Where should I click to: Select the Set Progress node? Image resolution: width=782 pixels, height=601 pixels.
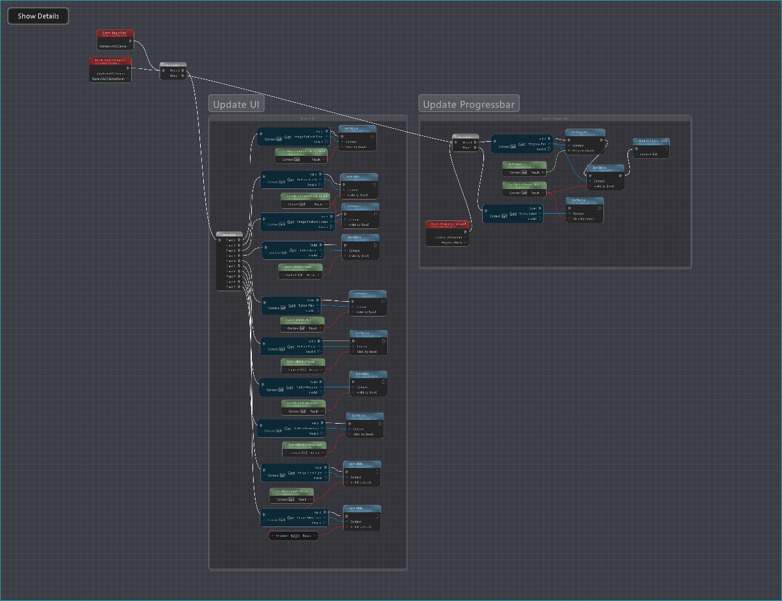point(585,141)
